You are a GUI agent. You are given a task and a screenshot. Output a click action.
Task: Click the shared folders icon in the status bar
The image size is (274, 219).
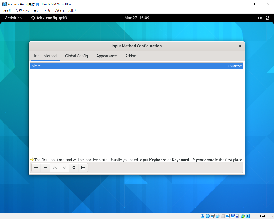(223, 216)
